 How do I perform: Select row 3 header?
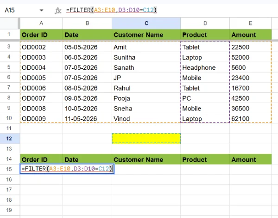9,47
